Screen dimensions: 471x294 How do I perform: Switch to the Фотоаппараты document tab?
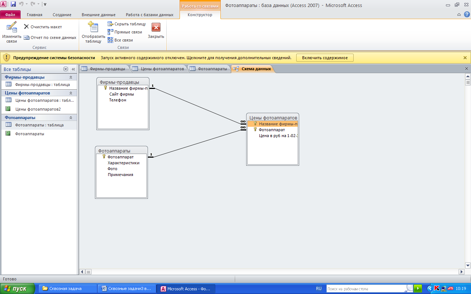click(209, 69)
